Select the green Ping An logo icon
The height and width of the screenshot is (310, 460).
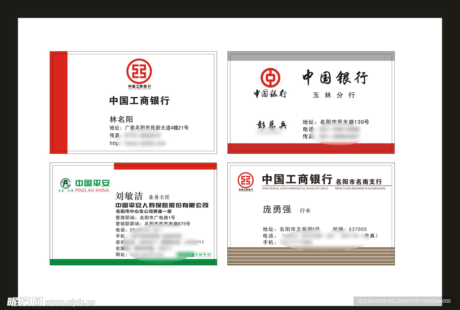pos(66,183)
